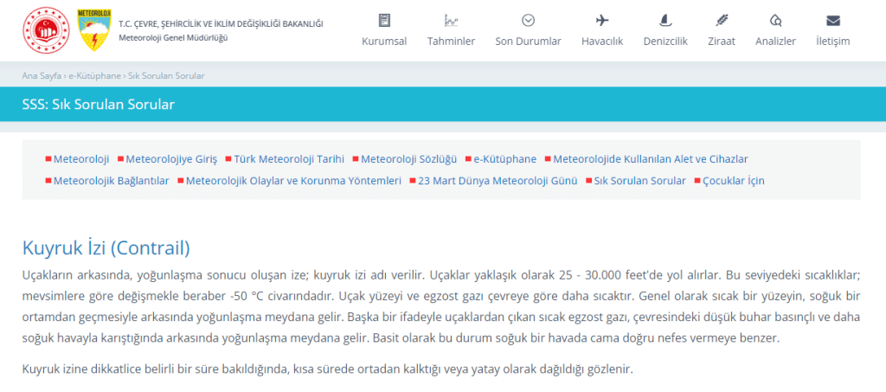Click the Son Durumlar clock icon

528,21
